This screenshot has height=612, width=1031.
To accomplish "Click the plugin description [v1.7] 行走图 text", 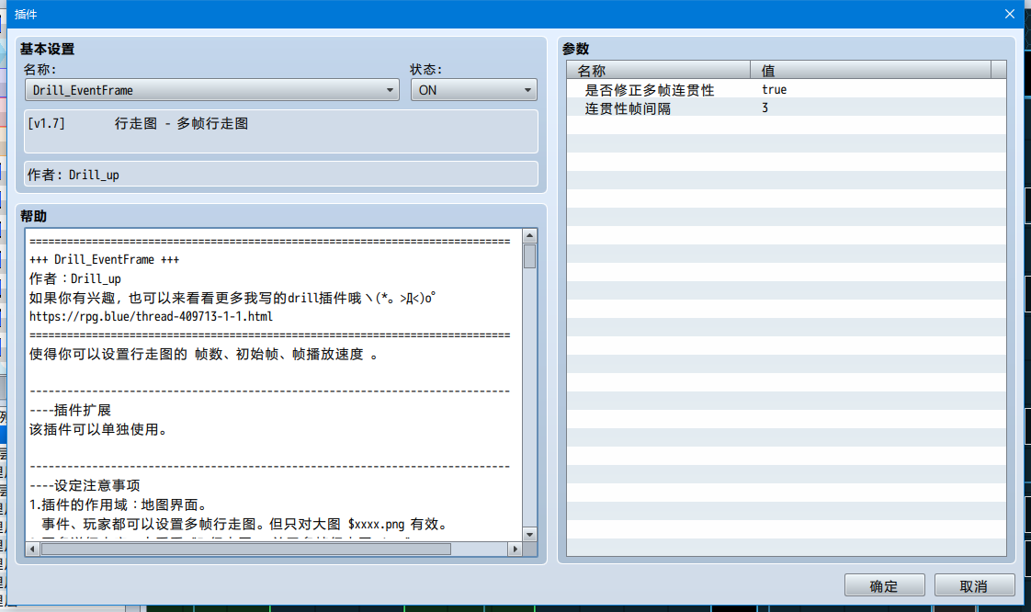I will coord(138,123).
